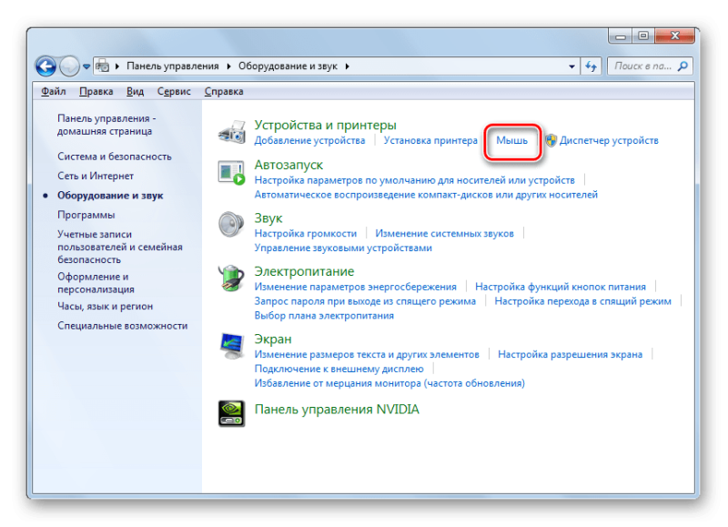The width and height of the screenshot is (728, 527).
Task: Click the magnifier search icon
Action: (683, 66)
